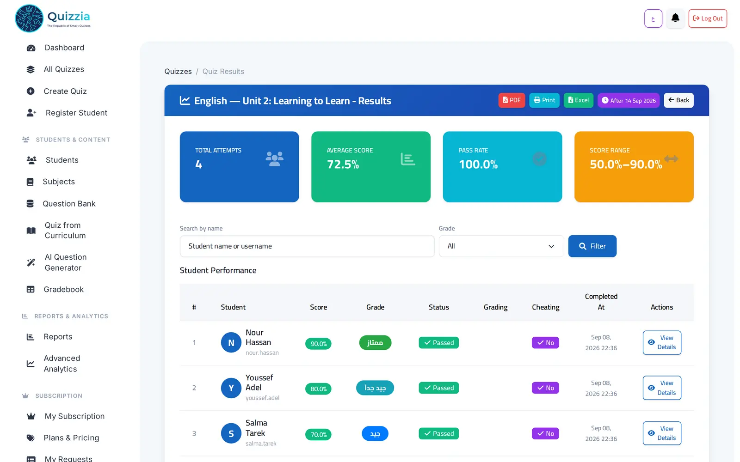The image size is (740, 462).
Task: Go Back from results page
Action: (x=678, y=100)
